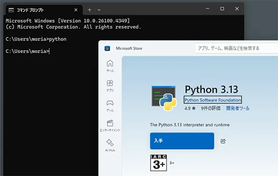This screenshot has height=176, width=278.
Task: Open Home in Microsoft Store sidebar
Action: click(110, 66)
